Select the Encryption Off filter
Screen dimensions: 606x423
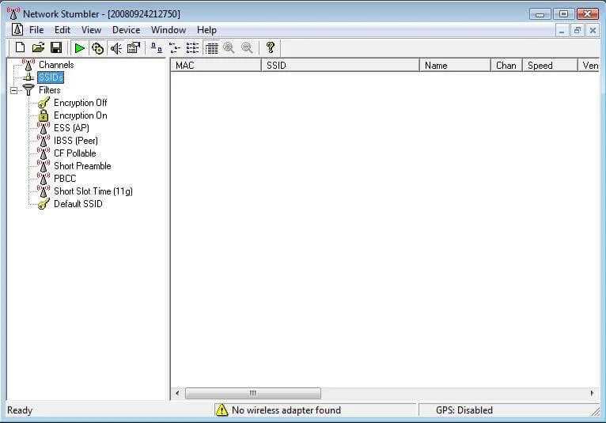[x=81, y=103]
